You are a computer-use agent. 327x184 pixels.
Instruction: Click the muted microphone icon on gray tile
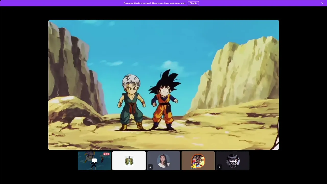coord(150,167)
